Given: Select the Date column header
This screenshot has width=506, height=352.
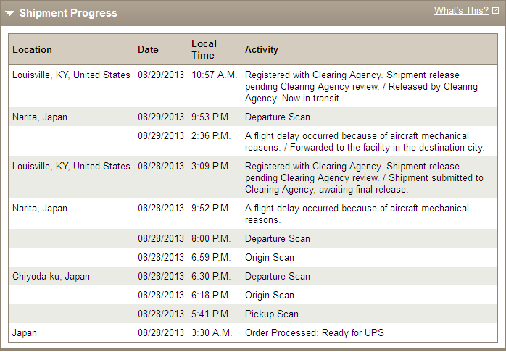Looking at the screenshot, I should click(148, 50).
